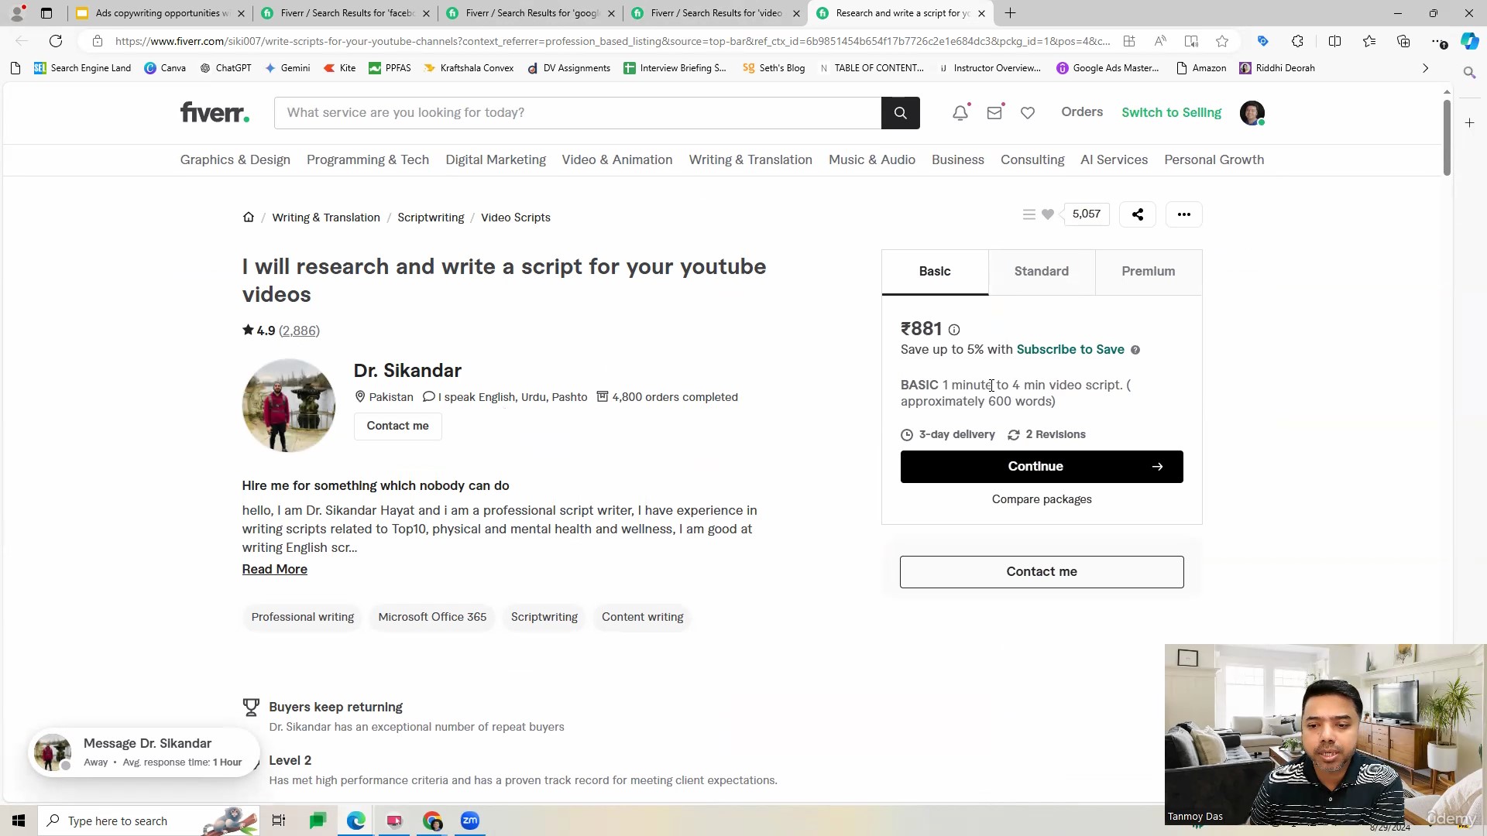Screen dimensions: 1487x836
Task: Open AI Services category
Action: click(1114, 159)
